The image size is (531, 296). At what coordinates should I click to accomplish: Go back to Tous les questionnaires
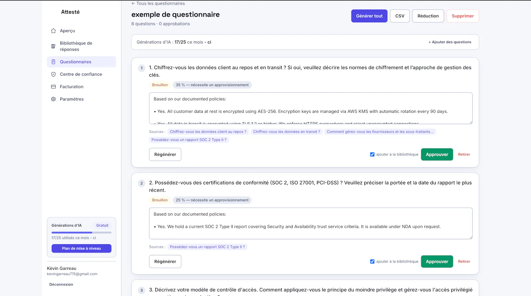[158, 3]
